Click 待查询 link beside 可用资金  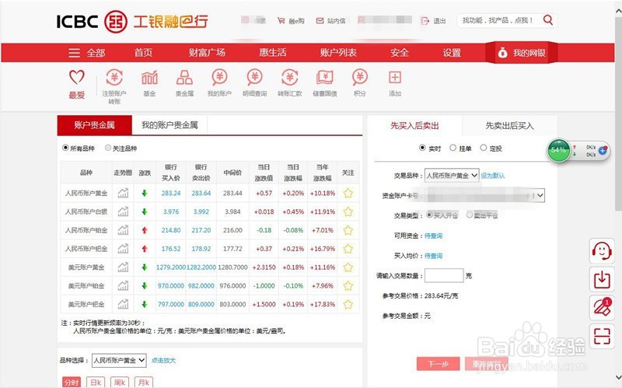pos(433,236)
